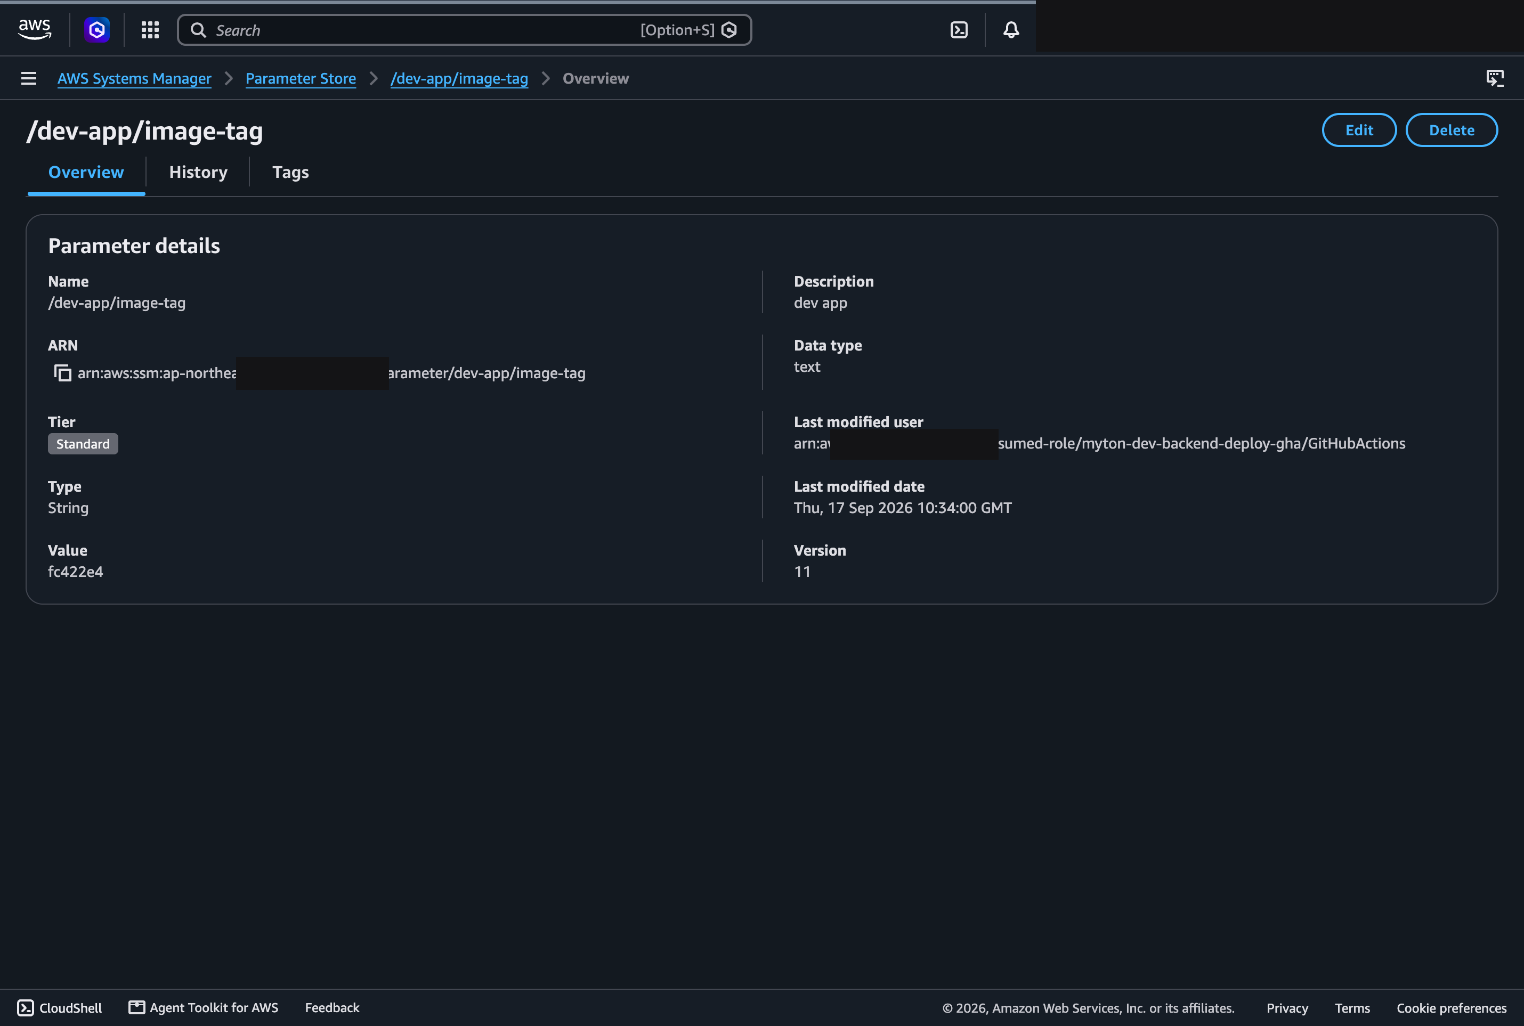1524x1026 pixels.
Task: Click the value fc422e4
Action: 75,572
